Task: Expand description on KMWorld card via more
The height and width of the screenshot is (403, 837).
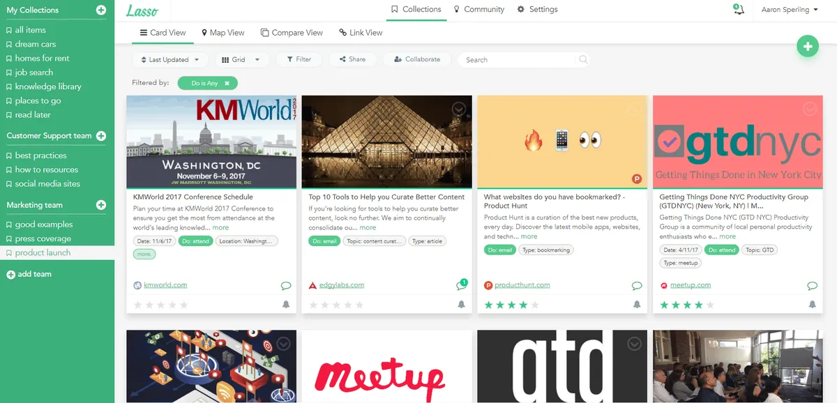Action: click(x=220, y=228)
